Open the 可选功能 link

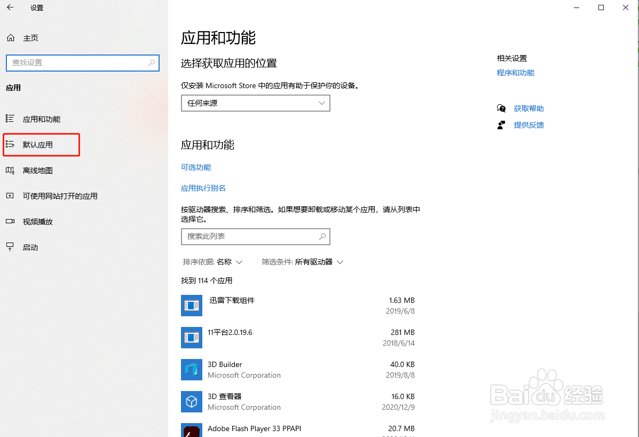(x=196, y=167)
